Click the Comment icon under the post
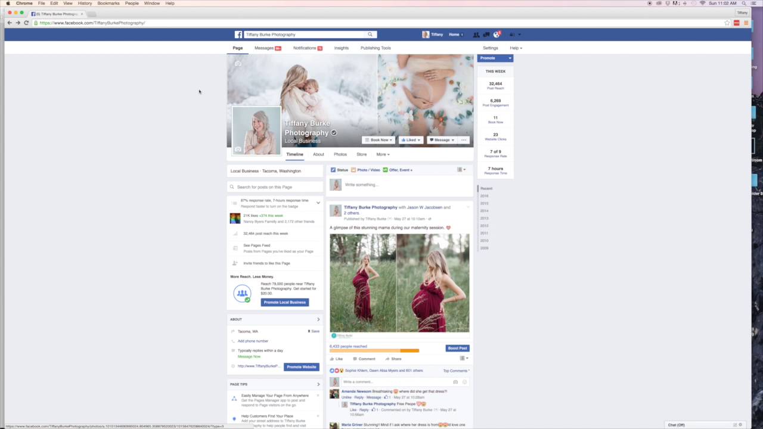 click(355, 359)
